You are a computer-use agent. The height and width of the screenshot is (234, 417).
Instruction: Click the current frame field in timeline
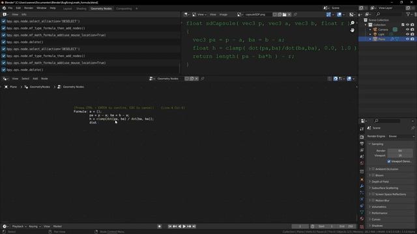point(300,226)
